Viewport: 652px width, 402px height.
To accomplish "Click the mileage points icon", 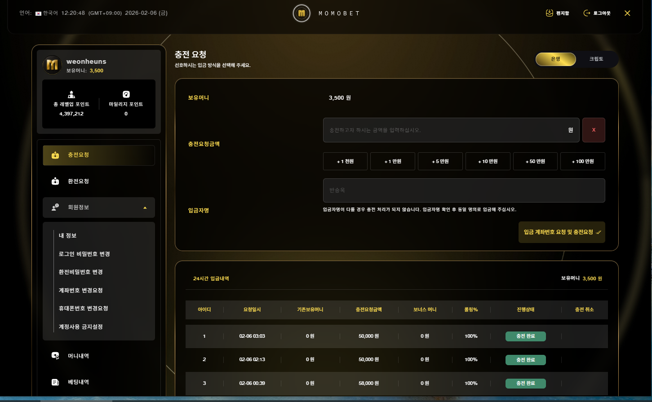I will 126,94.
